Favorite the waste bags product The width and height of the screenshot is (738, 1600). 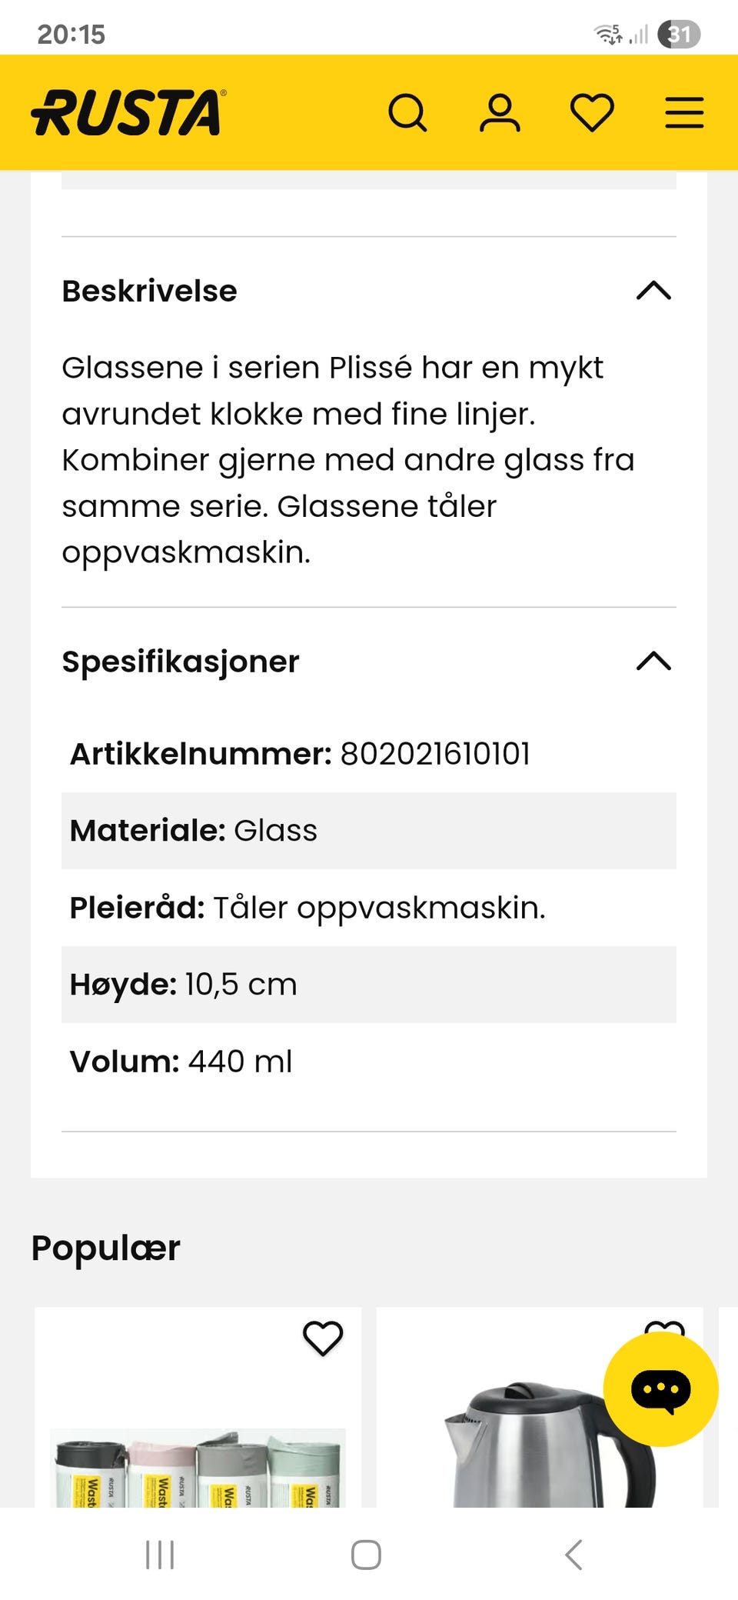[323, 1338]
